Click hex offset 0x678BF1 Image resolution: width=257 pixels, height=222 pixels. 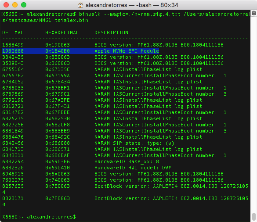(x=58, y=88)
